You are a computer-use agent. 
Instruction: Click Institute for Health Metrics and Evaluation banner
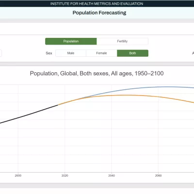point(97,3)
